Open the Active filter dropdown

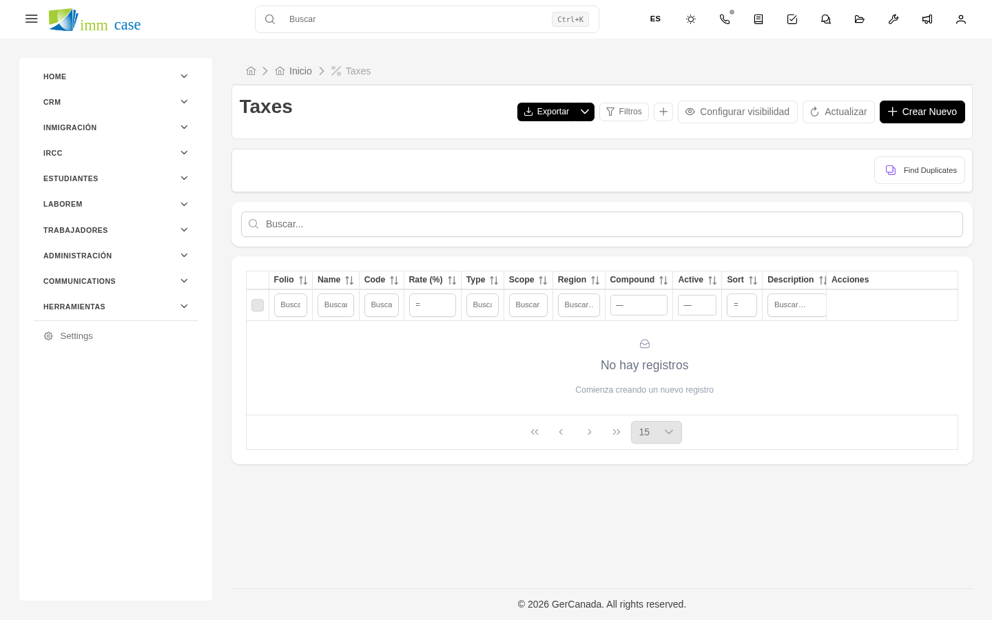(x=697, y=305)
